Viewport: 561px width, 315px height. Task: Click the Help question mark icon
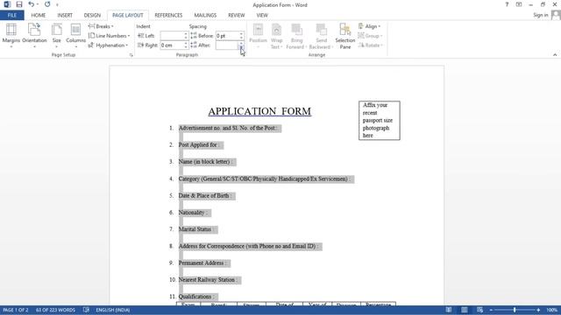(x=507, y=4)
